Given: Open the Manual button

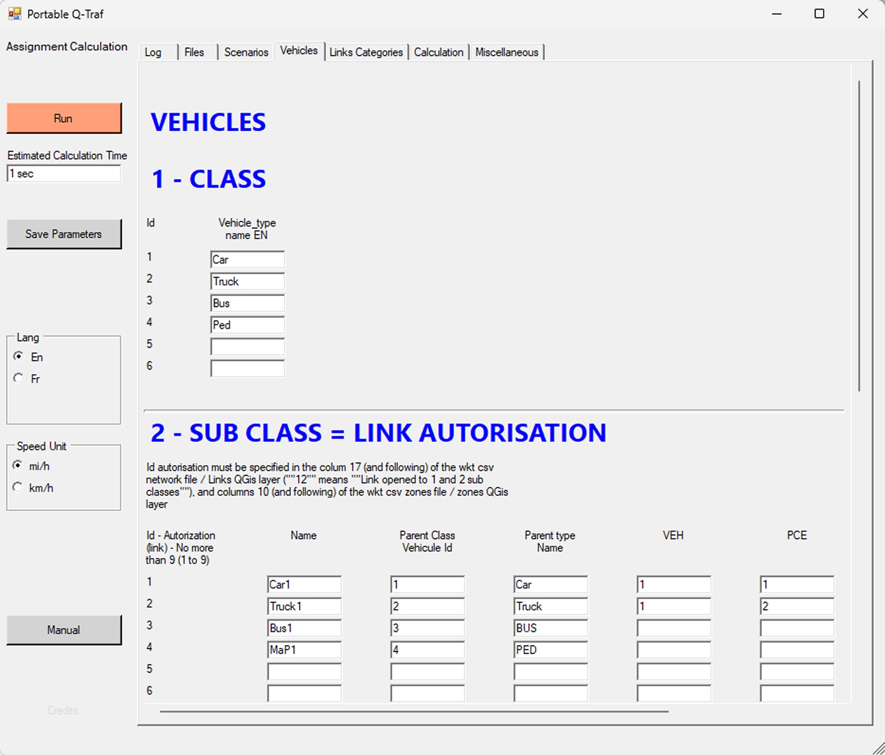Looking at the screenshot, I should 64,630.
